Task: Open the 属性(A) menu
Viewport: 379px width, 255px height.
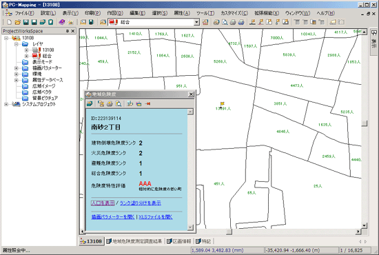Action: tap(182, 13)
